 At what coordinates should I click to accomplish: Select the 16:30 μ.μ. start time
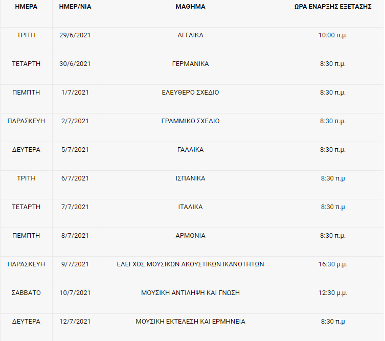pyautogui.click(x=333, y=264)
